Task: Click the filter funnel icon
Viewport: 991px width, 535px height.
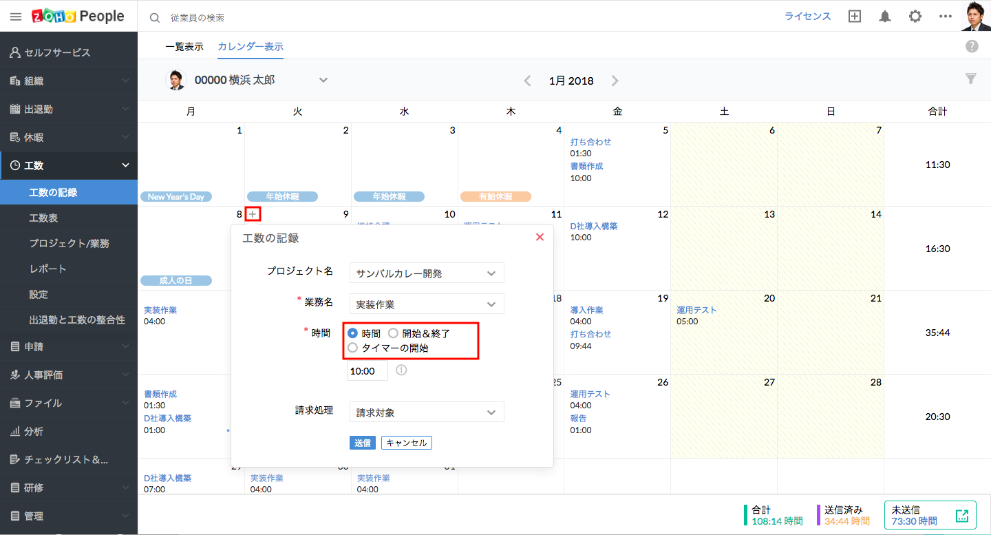Action: pyautogui.click(x=970, y=79)
